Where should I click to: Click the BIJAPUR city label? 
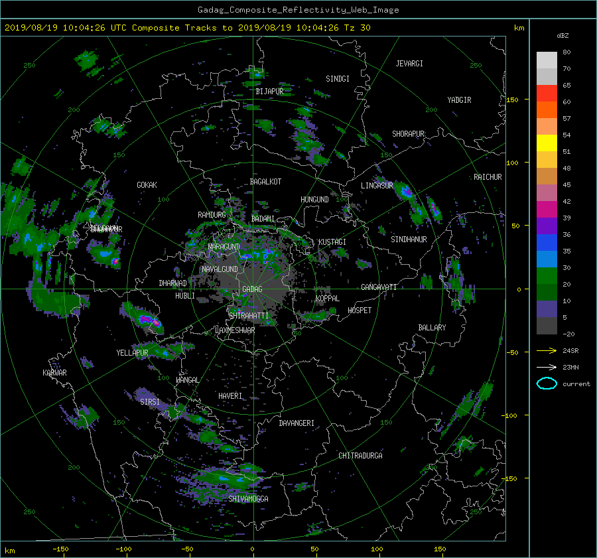coord(269,92)
